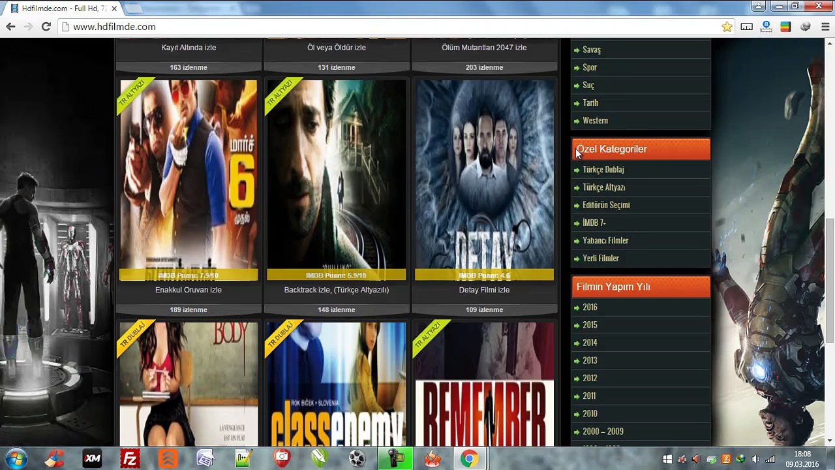
Task: Open the Suç genre category
Action: 588,85
